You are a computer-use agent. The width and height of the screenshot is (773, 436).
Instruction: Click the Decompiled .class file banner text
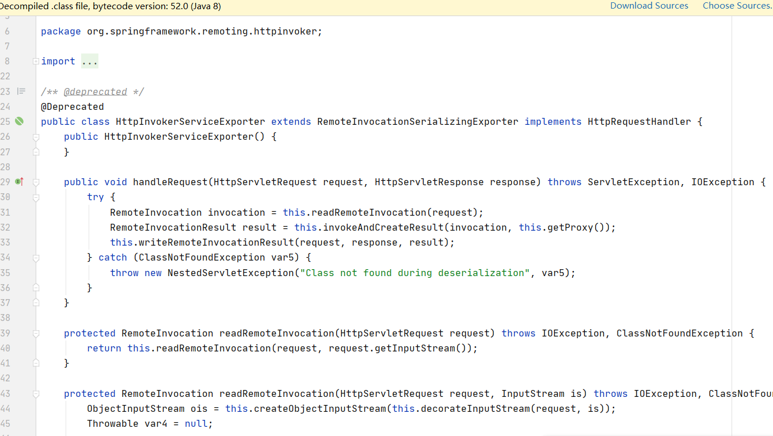click(x=111, y=6)
